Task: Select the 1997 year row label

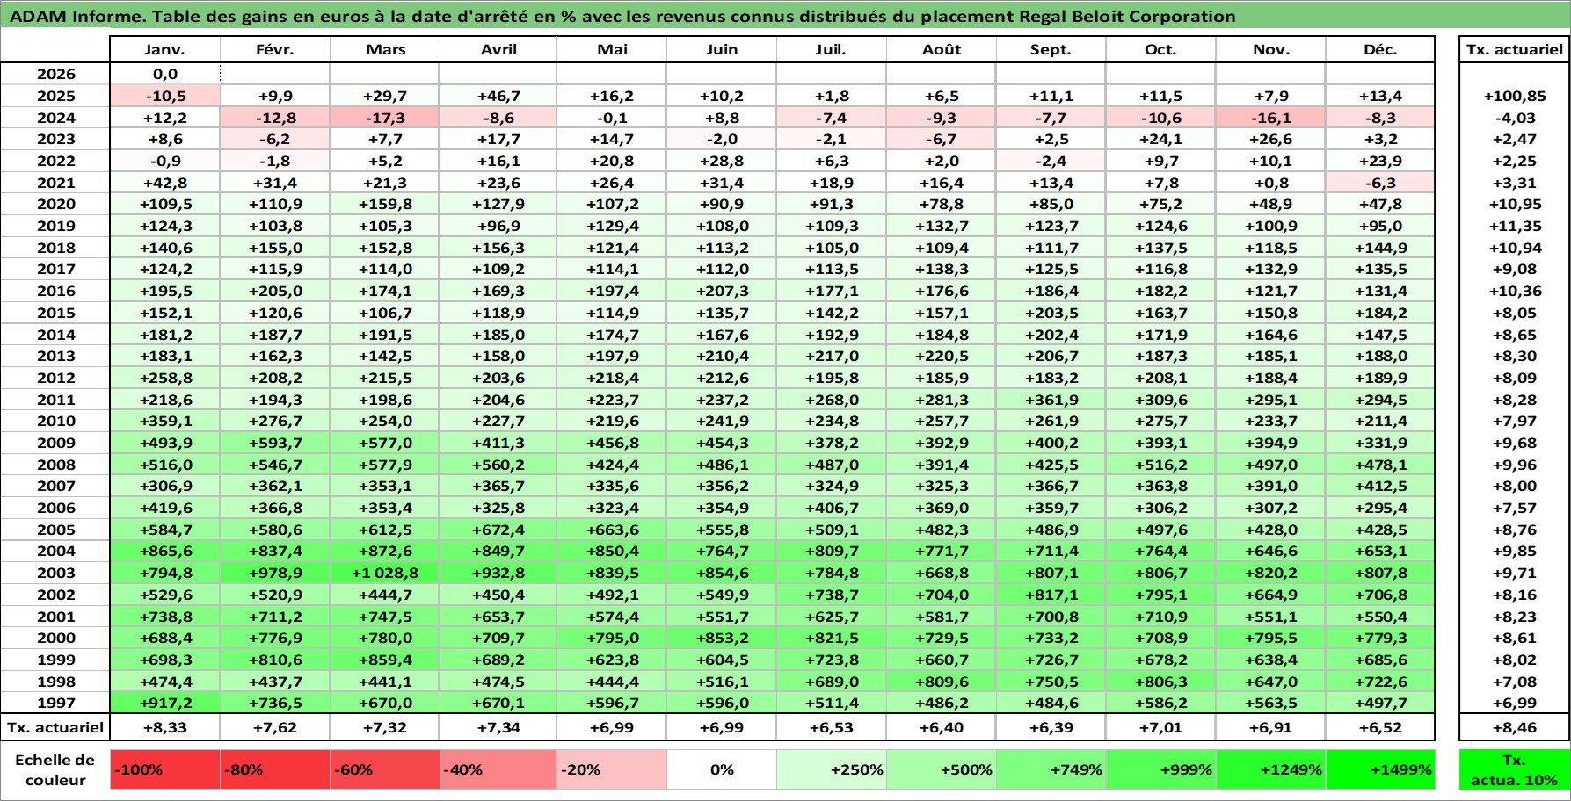Action: [x=55, y=703]
